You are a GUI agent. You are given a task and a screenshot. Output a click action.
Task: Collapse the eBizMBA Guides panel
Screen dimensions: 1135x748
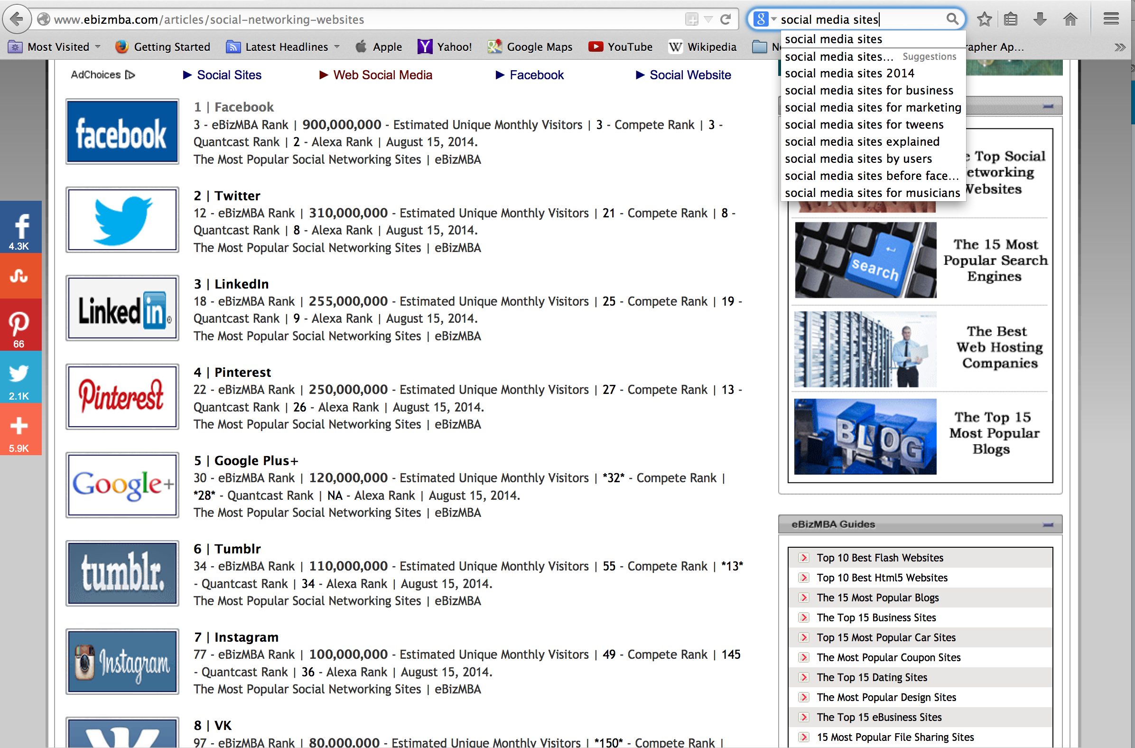coord(1048,524)
